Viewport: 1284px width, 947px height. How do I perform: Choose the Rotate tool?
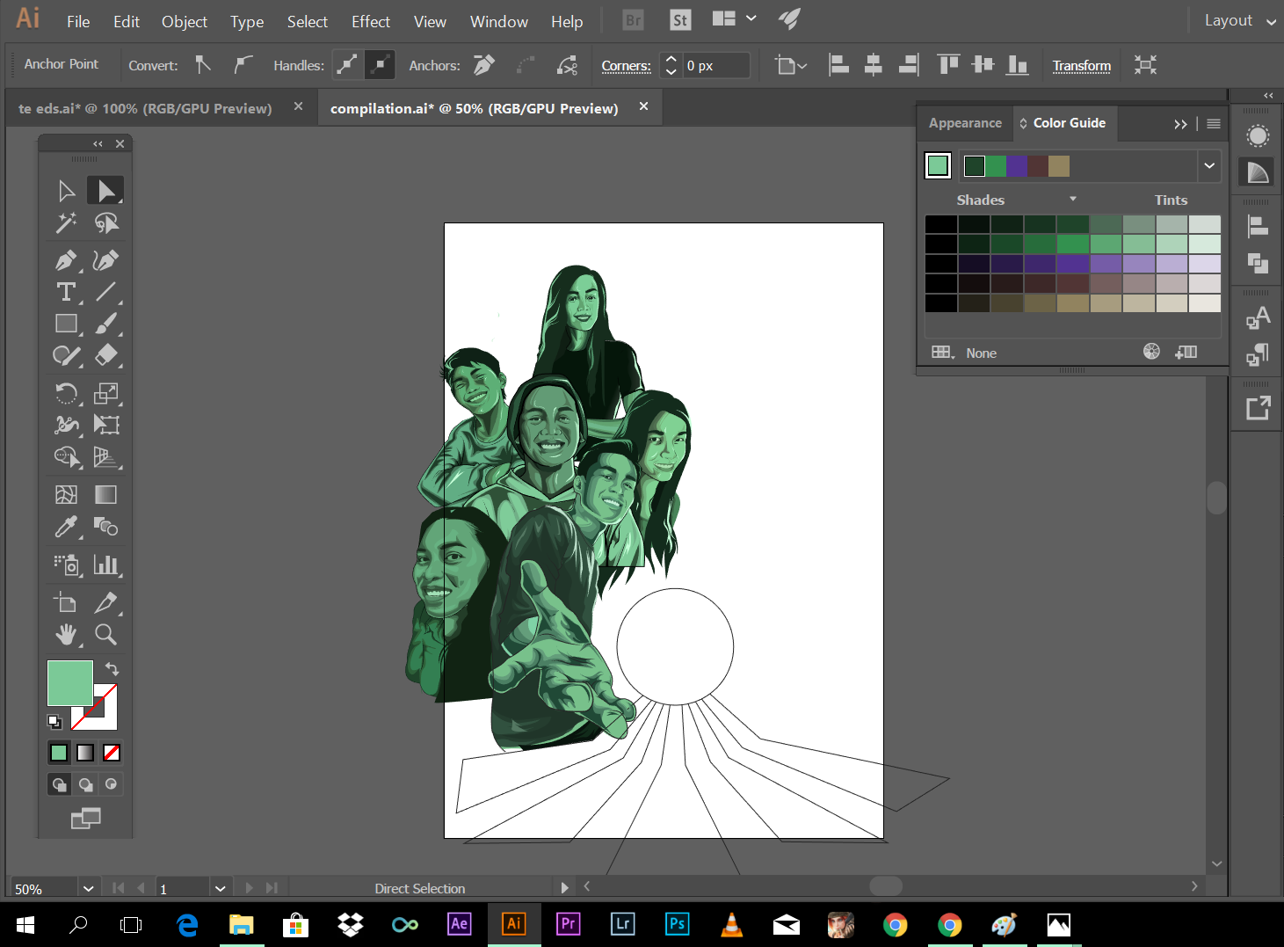[x=66, y=393]
